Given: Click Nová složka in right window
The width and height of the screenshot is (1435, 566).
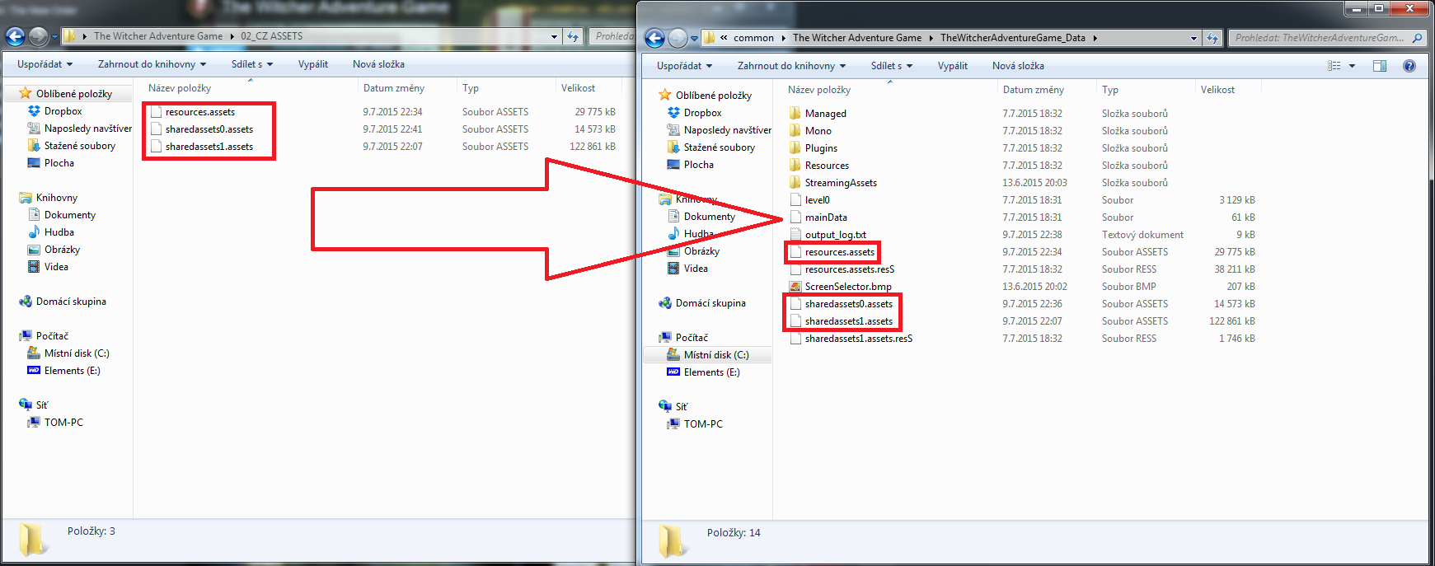Looking at the screenshot, I should click(1018, 66).
